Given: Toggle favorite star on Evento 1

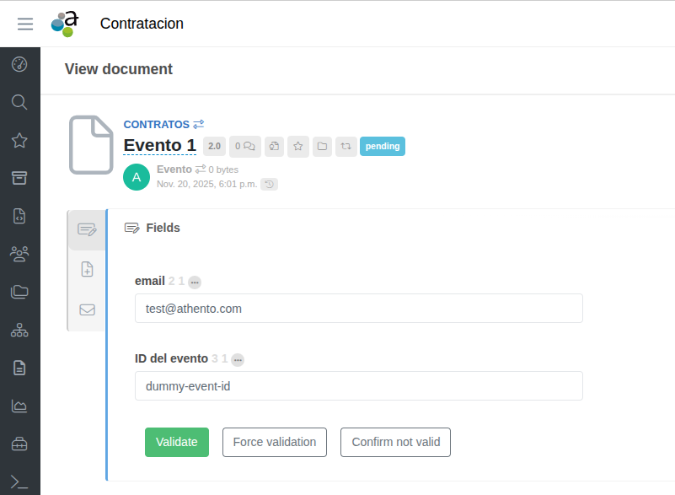Looking at the screenshot, I should 298,146.
